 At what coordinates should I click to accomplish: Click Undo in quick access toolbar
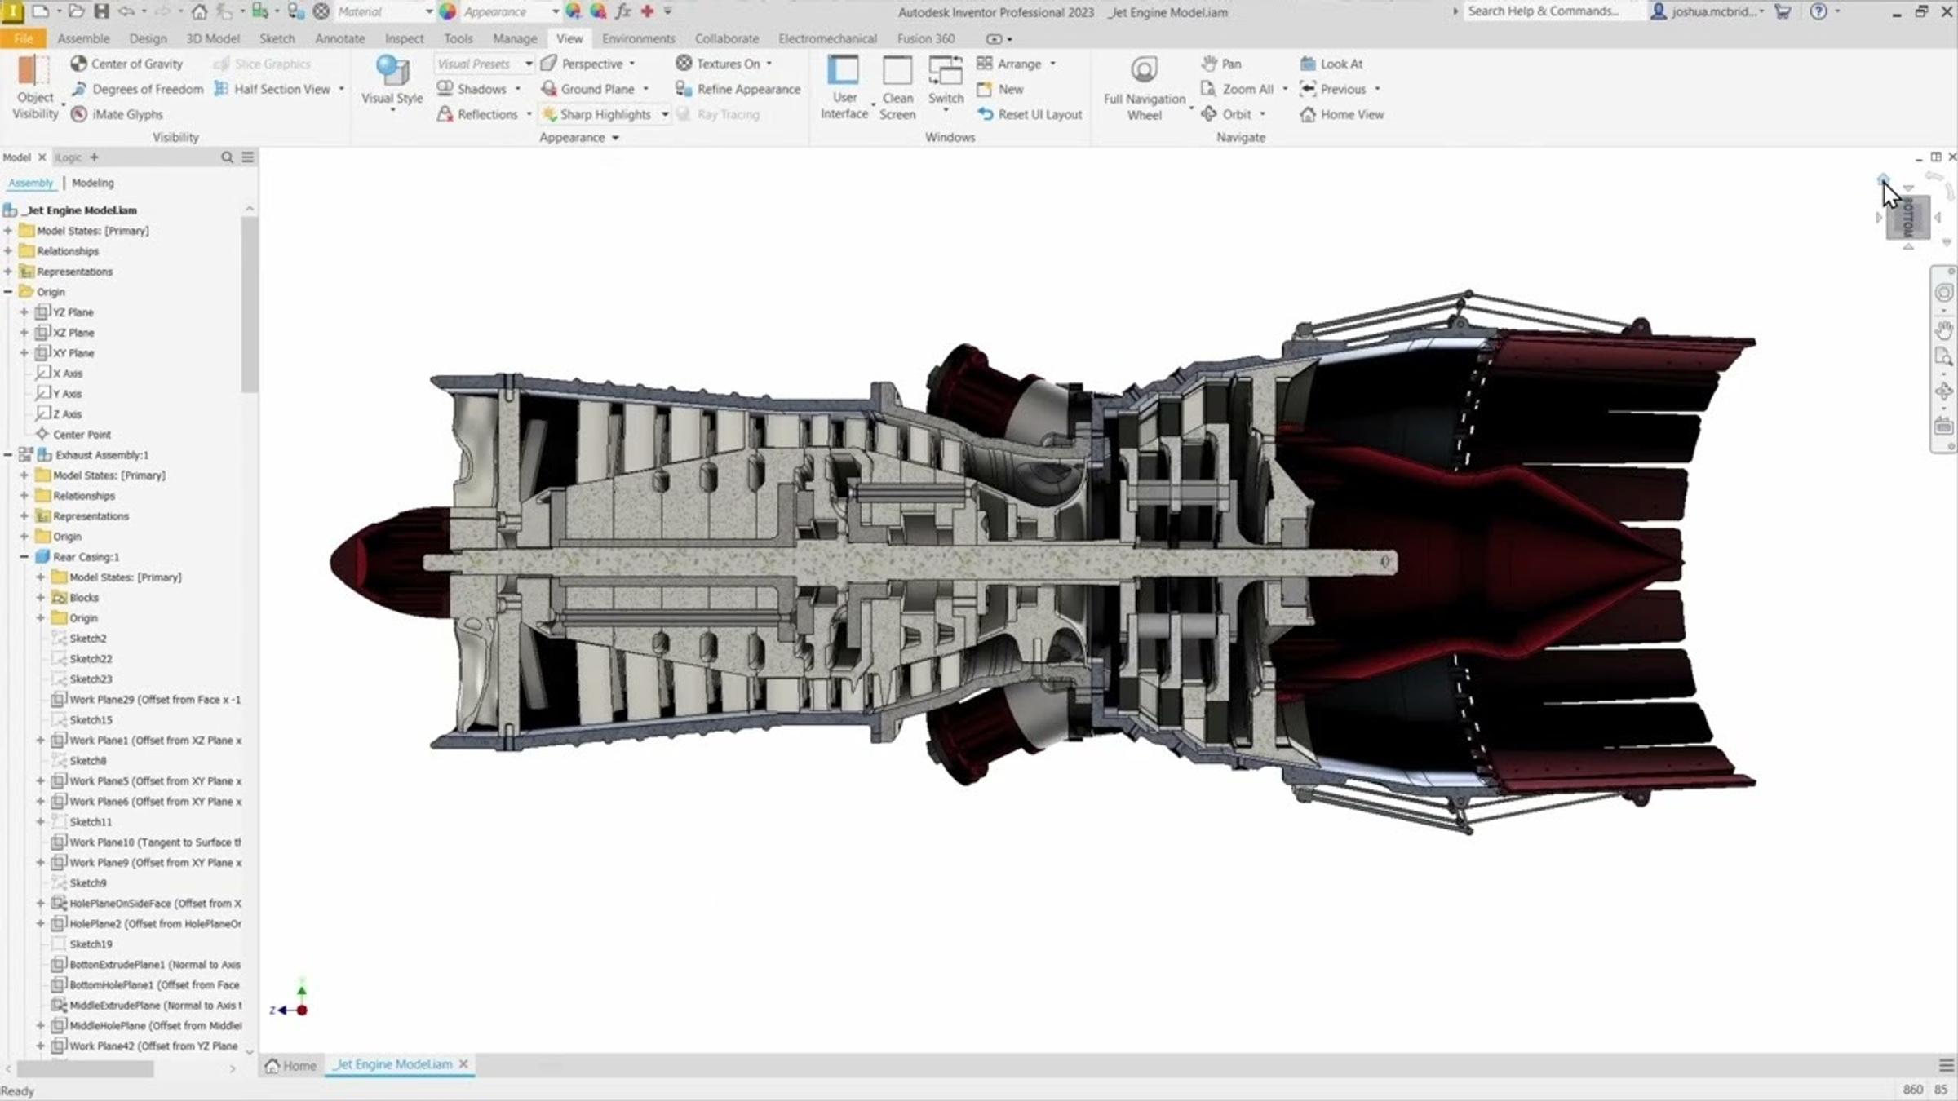pyautogui.click(x=126, y=11)
